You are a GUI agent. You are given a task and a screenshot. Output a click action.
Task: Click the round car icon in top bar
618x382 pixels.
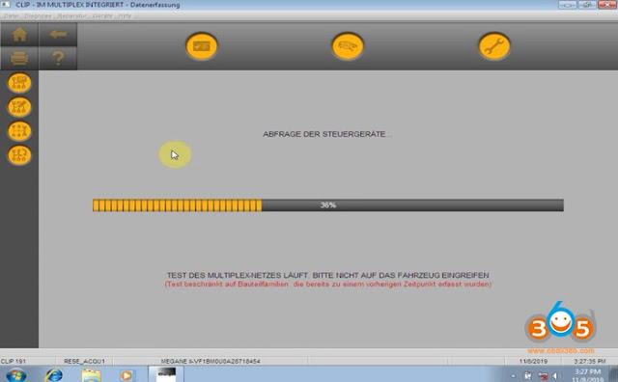[348, 46]
